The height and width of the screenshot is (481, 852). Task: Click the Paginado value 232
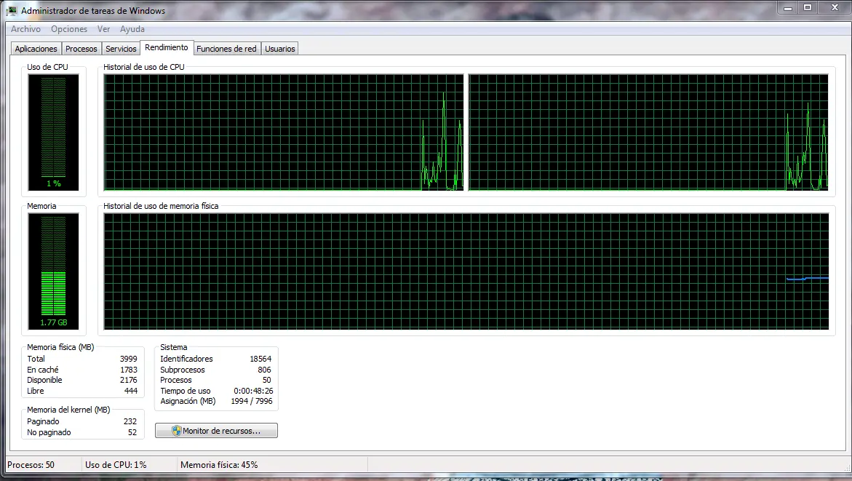(x=130, y=421)
